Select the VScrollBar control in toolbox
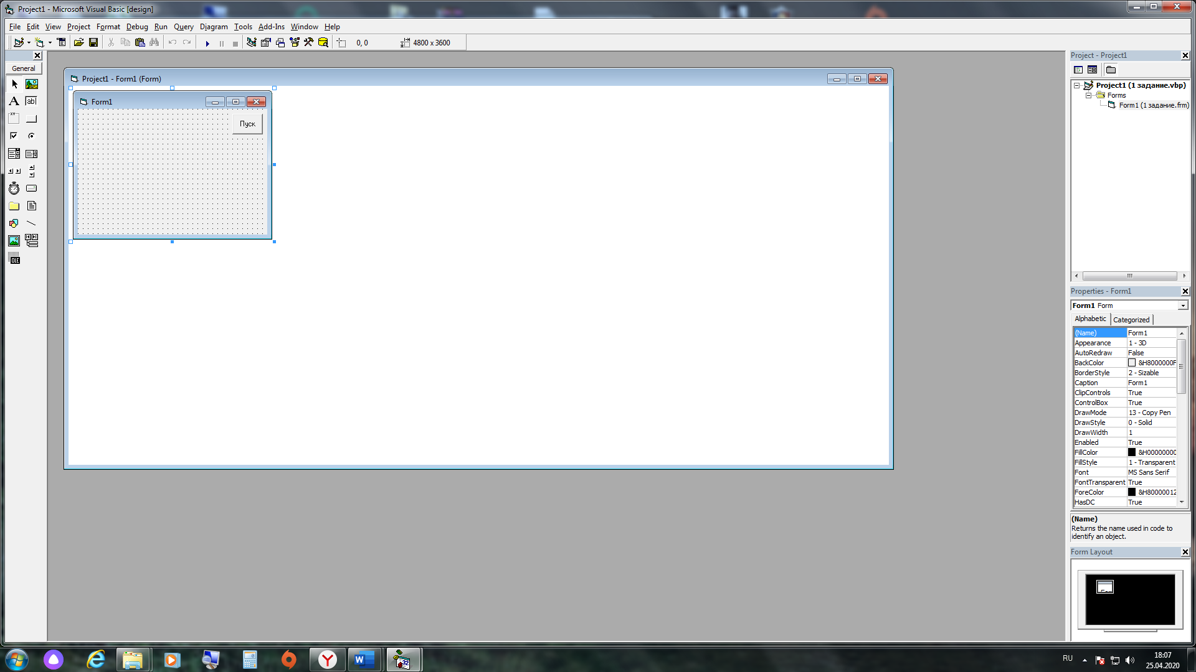This screenshot has height=672, width=1196. click(x=32, y=171)
